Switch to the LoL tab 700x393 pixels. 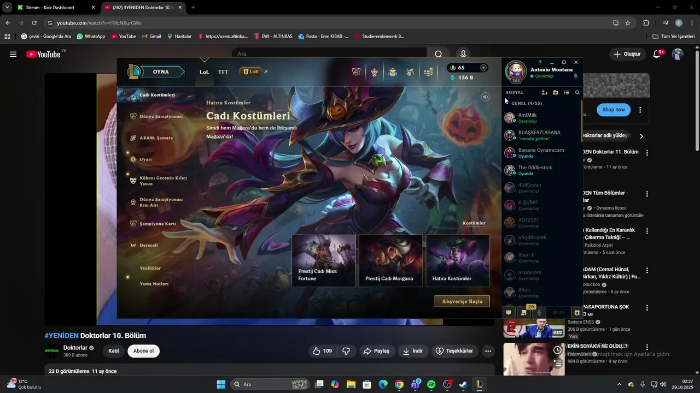205,72
